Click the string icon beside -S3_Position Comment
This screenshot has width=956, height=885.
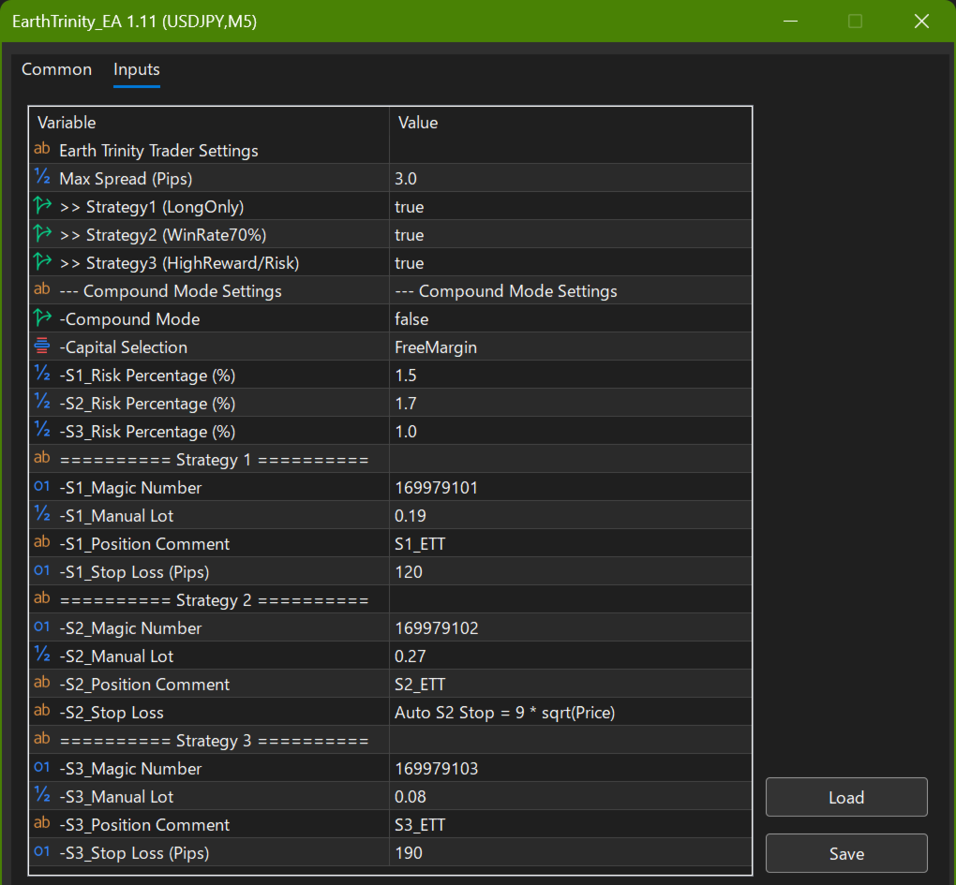(42, 823)
